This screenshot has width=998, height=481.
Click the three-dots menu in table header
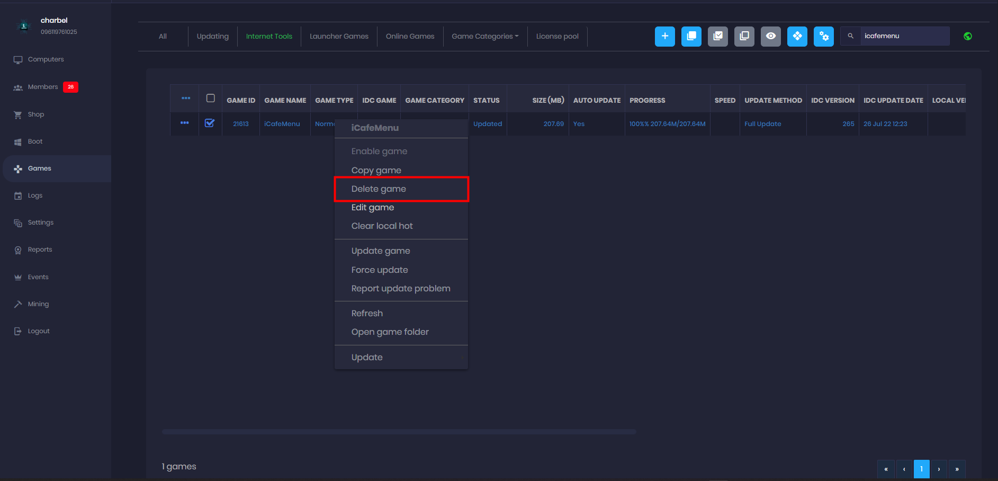click(x=185, y=99)
